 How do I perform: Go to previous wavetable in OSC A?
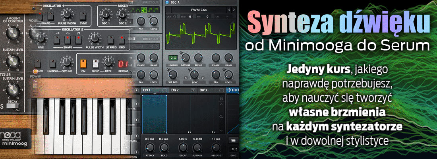(229, 10)
